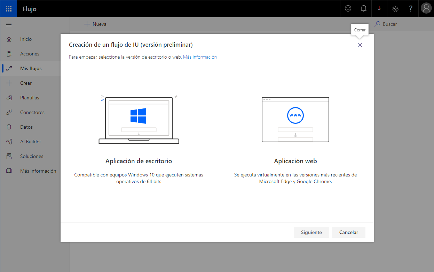The height and width of the screenshot is (272, 434).
Task: Click the search magnifier icon
Action: [377, 24]
